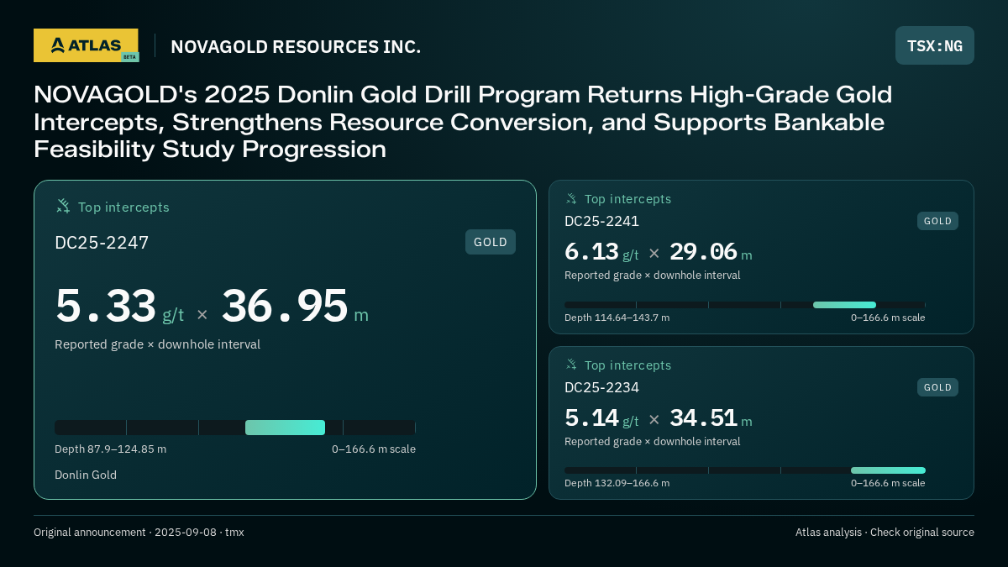The image size is (1008, 567).
Task: Click the 5.14 g/t grade value
Action: pyautogui.click(x=601, y=418)
